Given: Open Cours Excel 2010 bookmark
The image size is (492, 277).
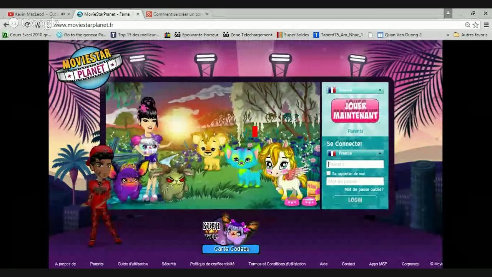Looking at the screenshot, I should pos(27,35).
